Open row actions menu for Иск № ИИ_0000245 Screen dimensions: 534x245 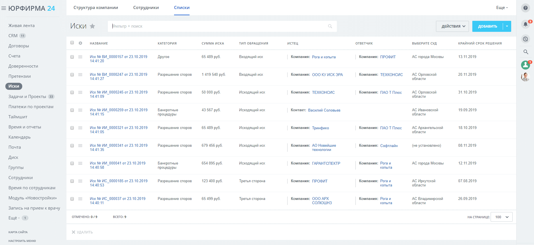coord(80,92)
